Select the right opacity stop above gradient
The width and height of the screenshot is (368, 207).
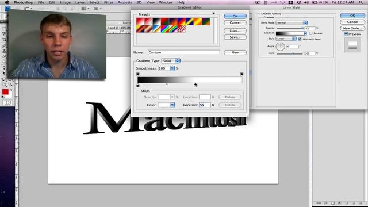[x=241, y=74]
